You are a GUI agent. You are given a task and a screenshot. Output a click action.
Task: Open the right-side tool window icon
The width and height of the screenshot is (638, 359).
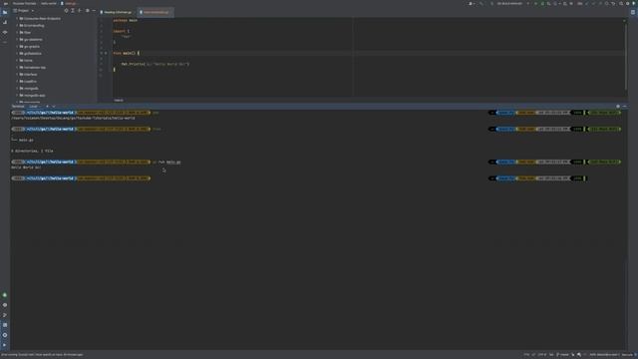(x=633, y=12)
